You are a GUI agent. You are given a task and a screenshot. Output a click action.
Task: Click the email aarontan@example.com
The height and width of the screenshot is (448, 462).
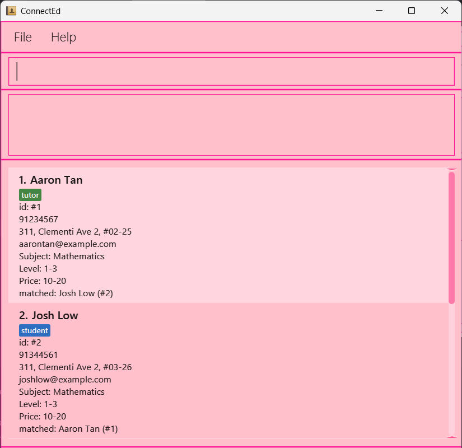tap(68, 244)
